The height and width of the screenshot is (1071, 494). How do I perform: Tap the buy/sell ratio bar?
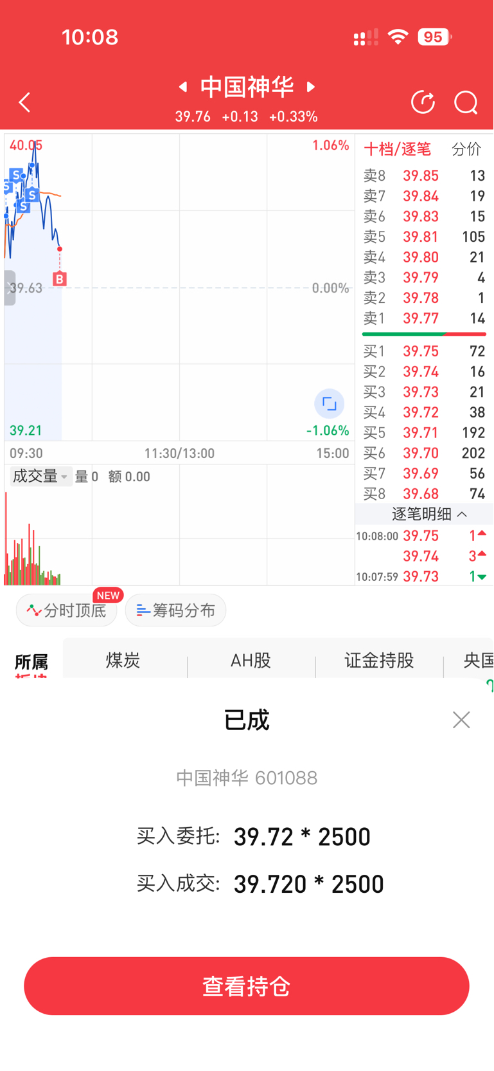[424, 334]
